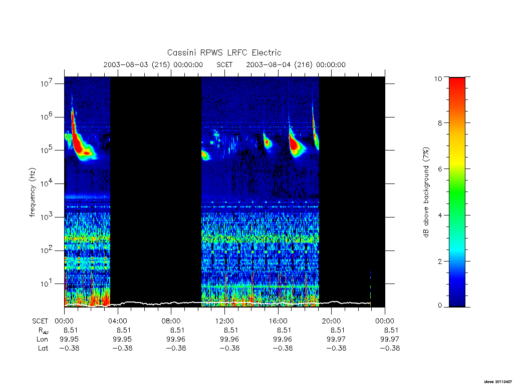This screenshot has width=513, height=384.
Task: Select the 10^6 frequency tick label
Action: point(47,116)
